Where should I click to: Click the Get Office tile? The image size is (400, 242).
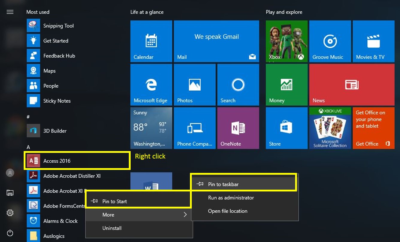coord(373,128)
